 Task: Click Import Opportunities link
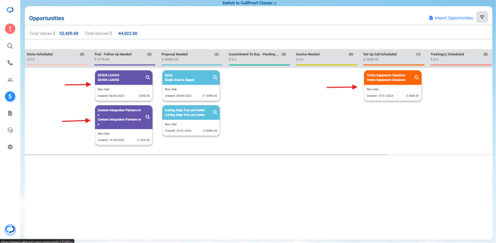(x=451, y=18)
